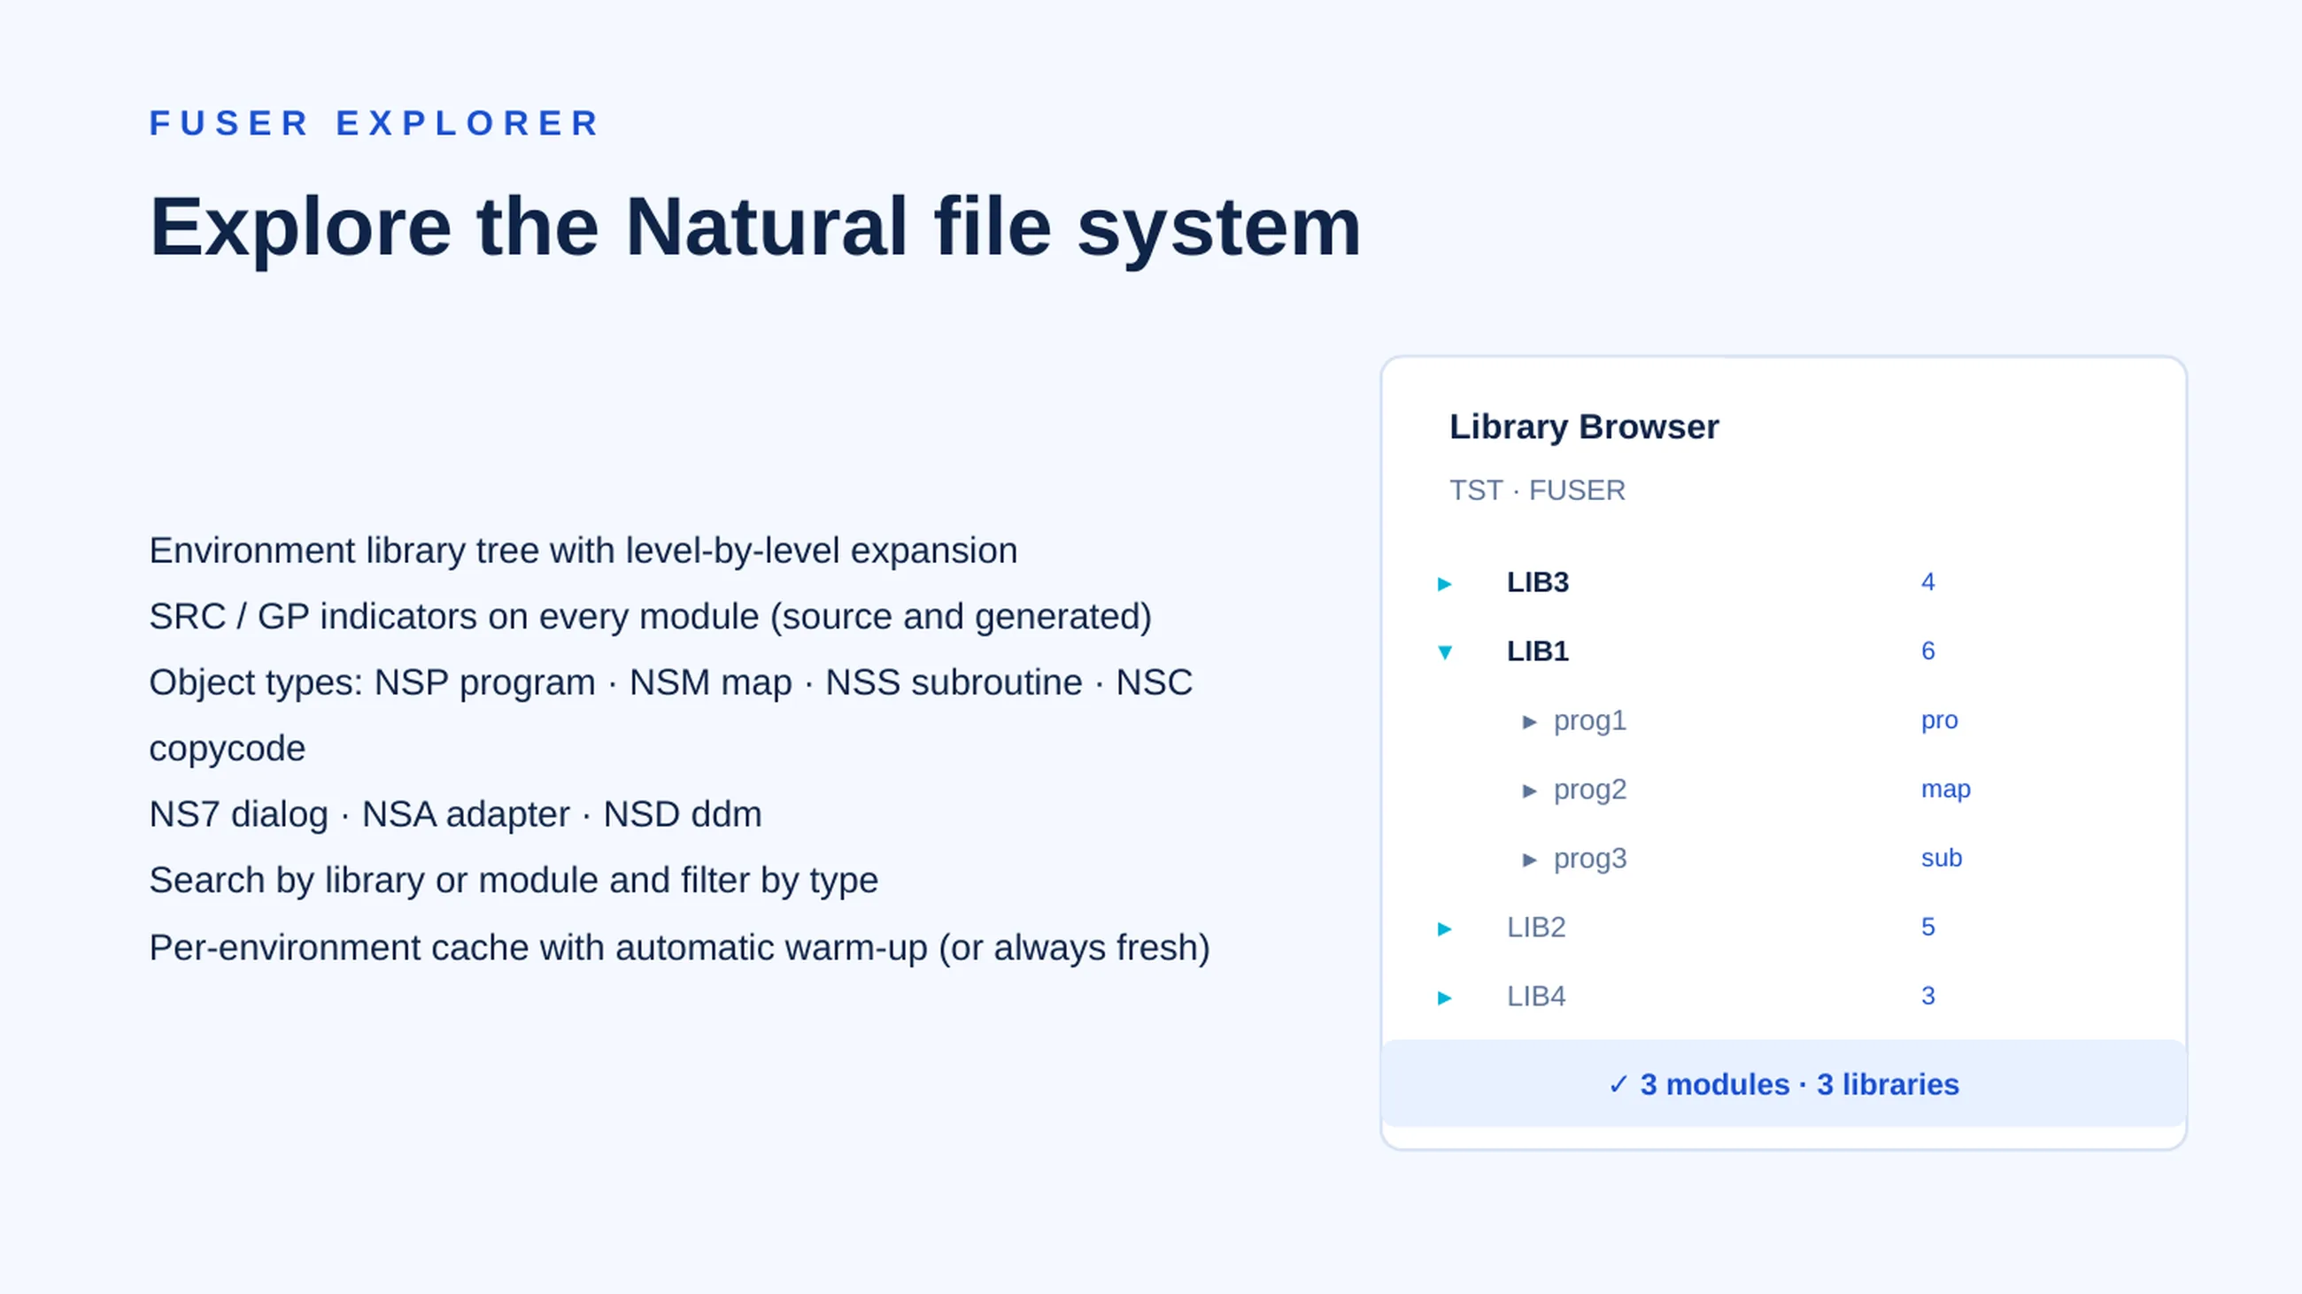The width and height of the screenshot is (2302, 1294).
Task: Click the 'SRC / GP indicators' line
Action: [651, 617]
